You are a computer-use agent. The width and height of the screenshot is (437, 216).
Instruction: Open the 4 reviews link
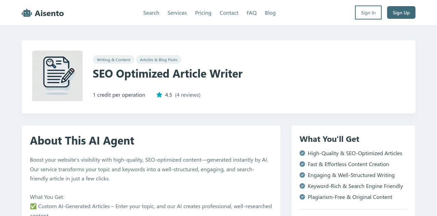(x=188, y=95)
